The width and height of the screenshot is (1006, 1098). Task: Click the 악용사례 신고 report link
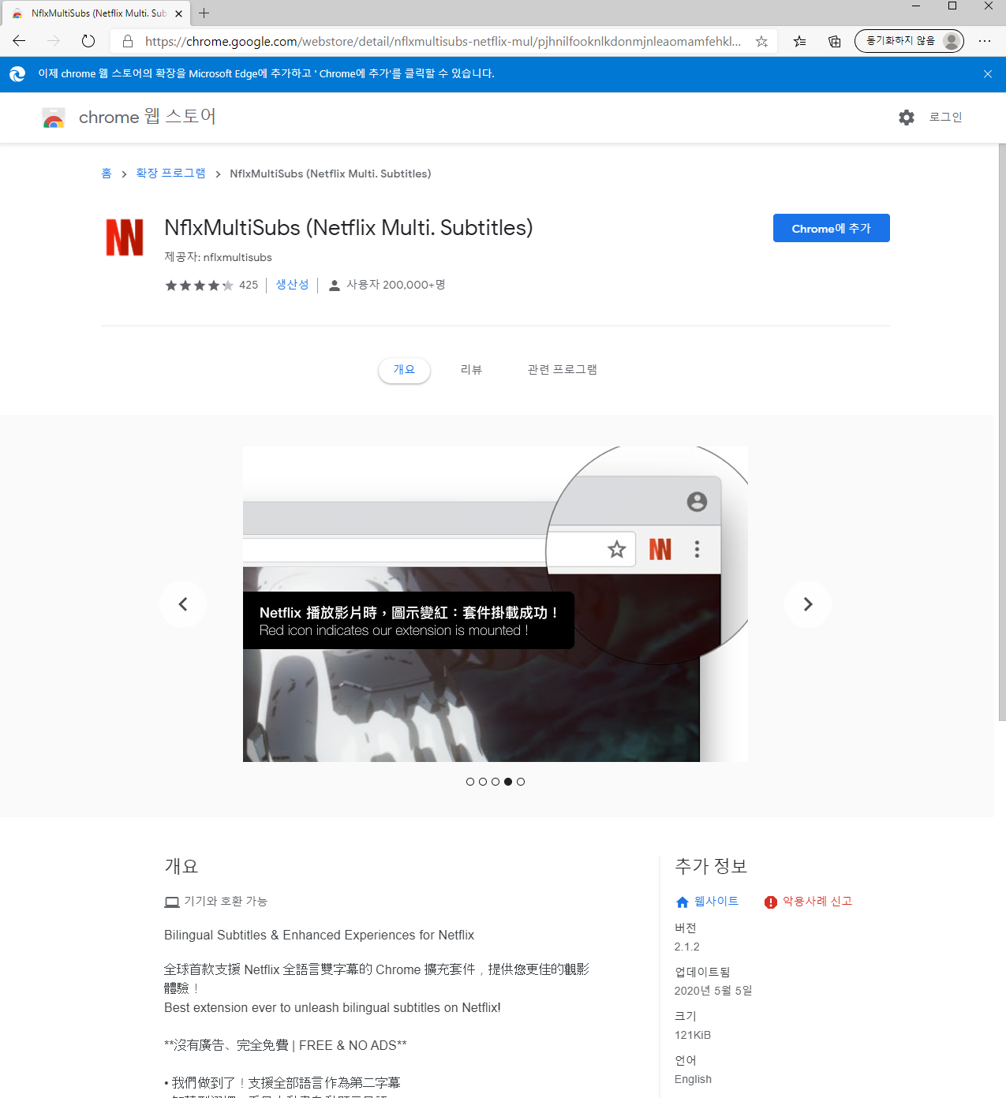(809, 902)
